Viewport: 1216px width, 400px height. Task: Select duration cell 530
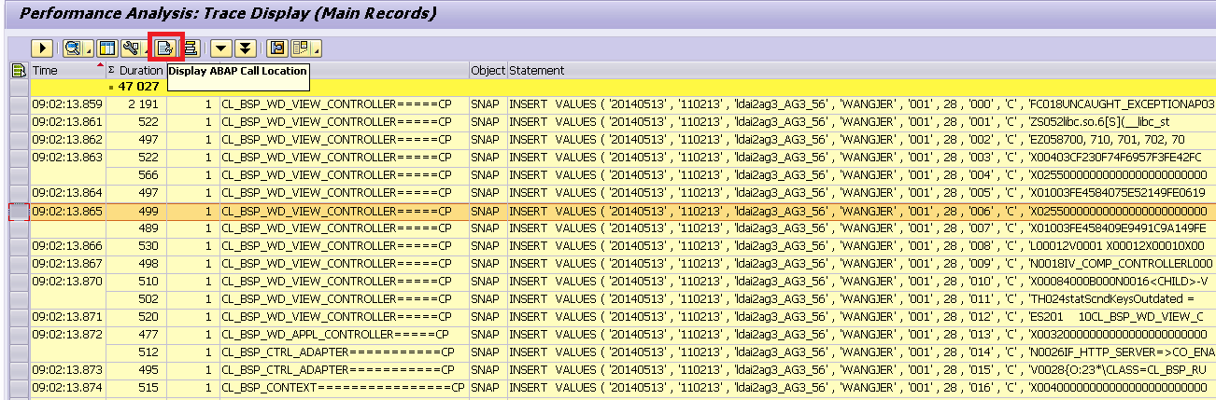pyautogui.click(x=135, y=245)
